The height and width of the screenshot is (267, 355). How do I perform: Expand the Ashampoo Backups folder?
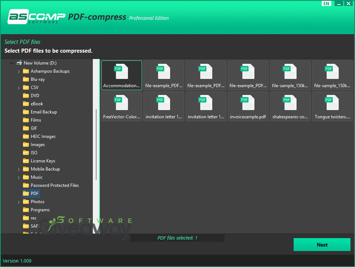pyautogui.click(x=19, y=72)
